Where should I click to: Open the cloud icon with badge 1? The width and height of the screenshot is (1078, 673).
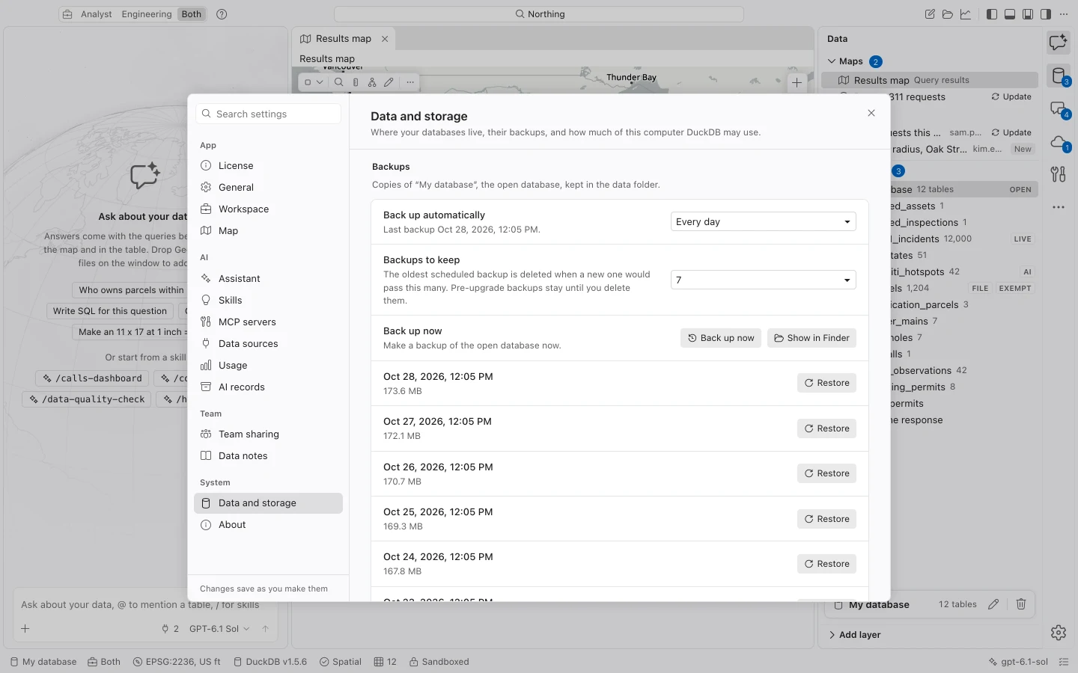[x=1059, y=142]
